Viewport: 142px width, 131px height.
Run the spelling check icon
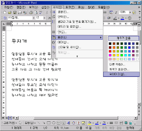click(x=41, y=12)
